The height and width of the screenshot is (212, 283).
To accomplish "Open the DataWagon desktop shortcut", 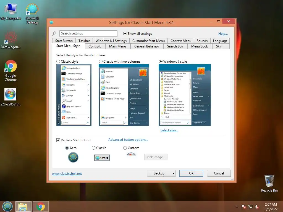I will point(11,40).
